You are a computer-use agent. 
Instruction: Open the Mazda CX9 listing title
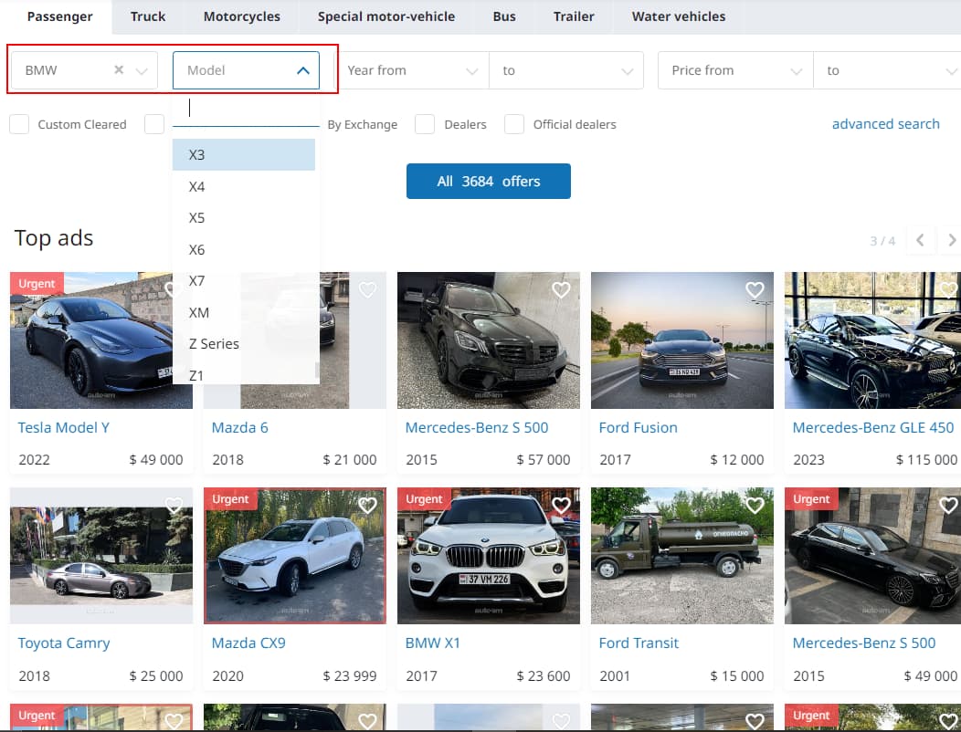248,643
